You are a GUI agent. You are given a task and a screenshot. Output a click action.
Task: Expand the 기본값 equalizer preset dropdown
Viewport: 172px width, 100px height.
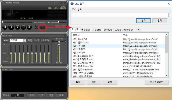24,41
